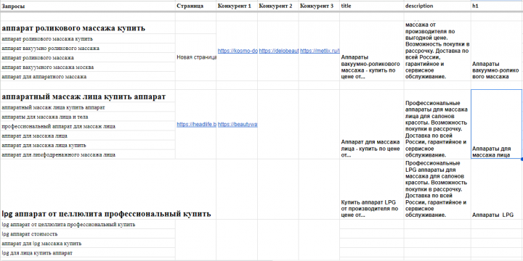Image resolution: width=523 pixels, height=261 pixels.
Task: Select the Страница column header cell
Action: tap(196, 7)
